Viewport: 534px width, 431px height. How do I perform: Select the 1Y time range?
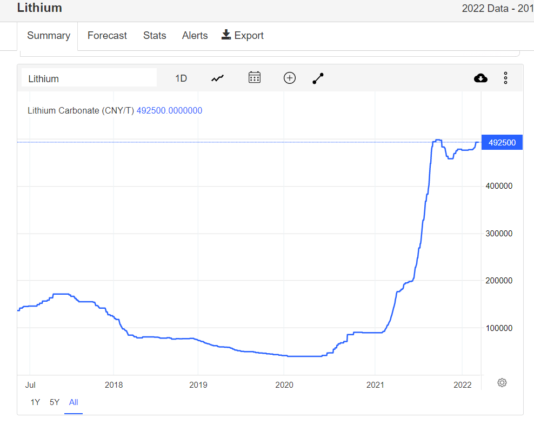point(35,402)
